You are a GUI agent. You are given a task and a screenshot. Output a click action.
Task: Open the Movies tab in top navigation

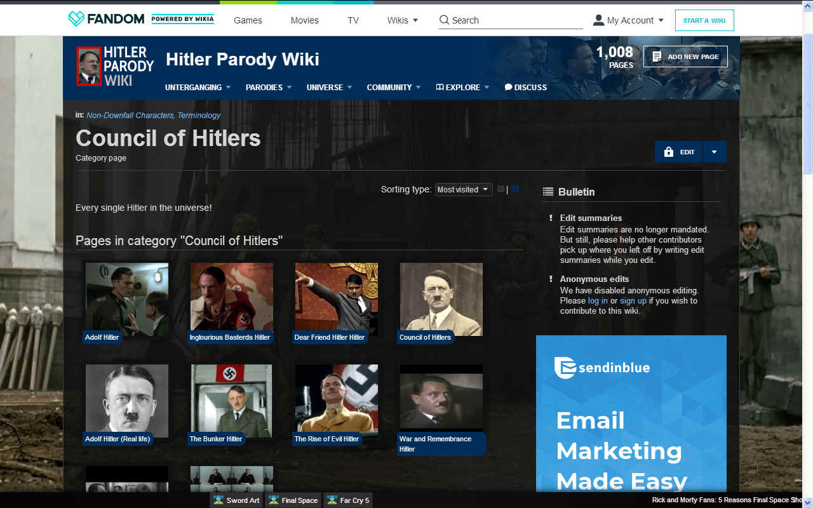coord(304,20)
